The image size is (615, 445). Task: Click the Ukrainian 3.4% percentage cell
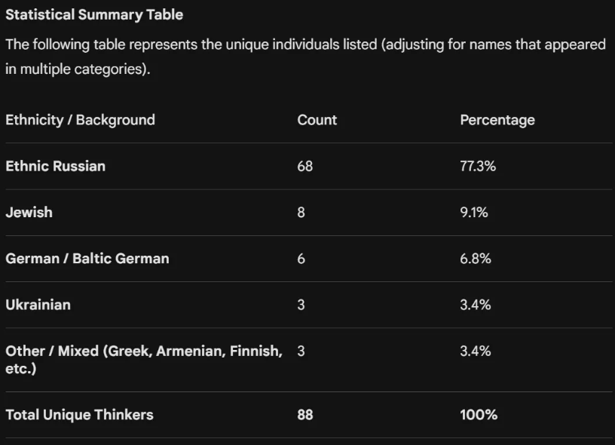tap(476, 305)
